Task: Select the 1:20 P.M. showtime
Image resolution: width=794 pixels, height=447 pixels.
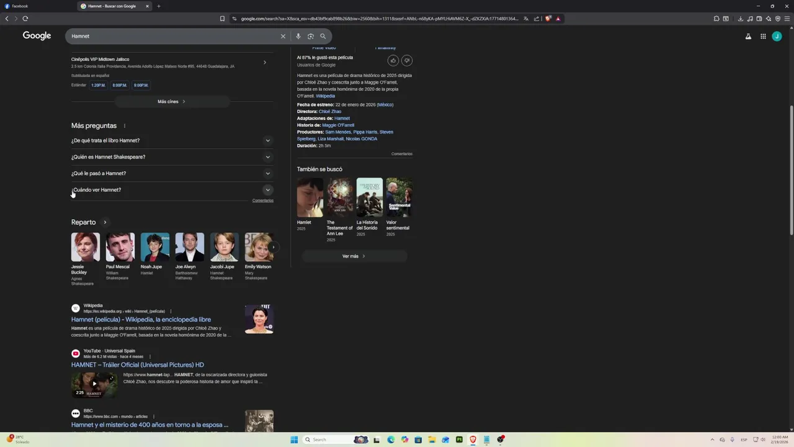Action: pyautogui.click(x=98, y=85)
